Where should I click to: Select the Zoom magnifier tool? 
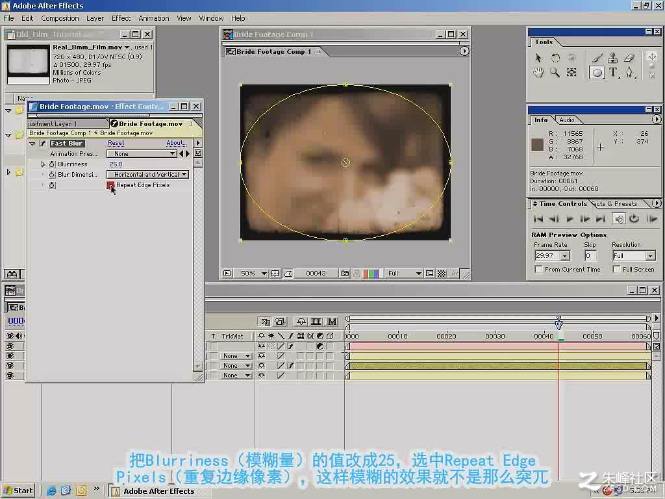pos(555,73)
